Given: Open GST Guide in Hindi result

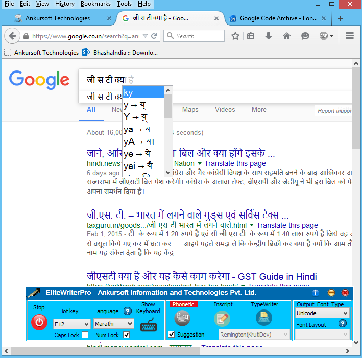Looking at the screenshot, I should 202,276.
